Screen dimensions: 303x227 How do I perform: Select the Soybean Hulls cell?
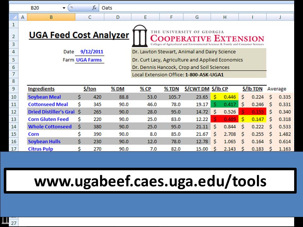51,142
